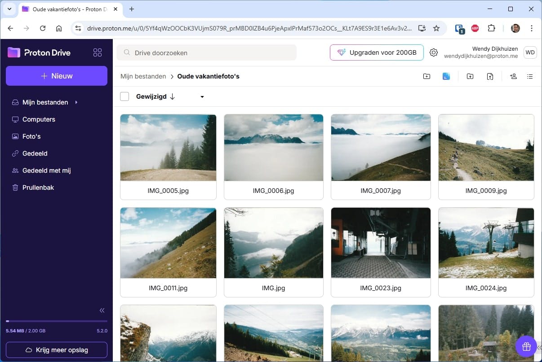The width and height of the screenshot is (542, 362).
Task: Collapse the sidebar with the double-chevron
Action: (102, 310)
